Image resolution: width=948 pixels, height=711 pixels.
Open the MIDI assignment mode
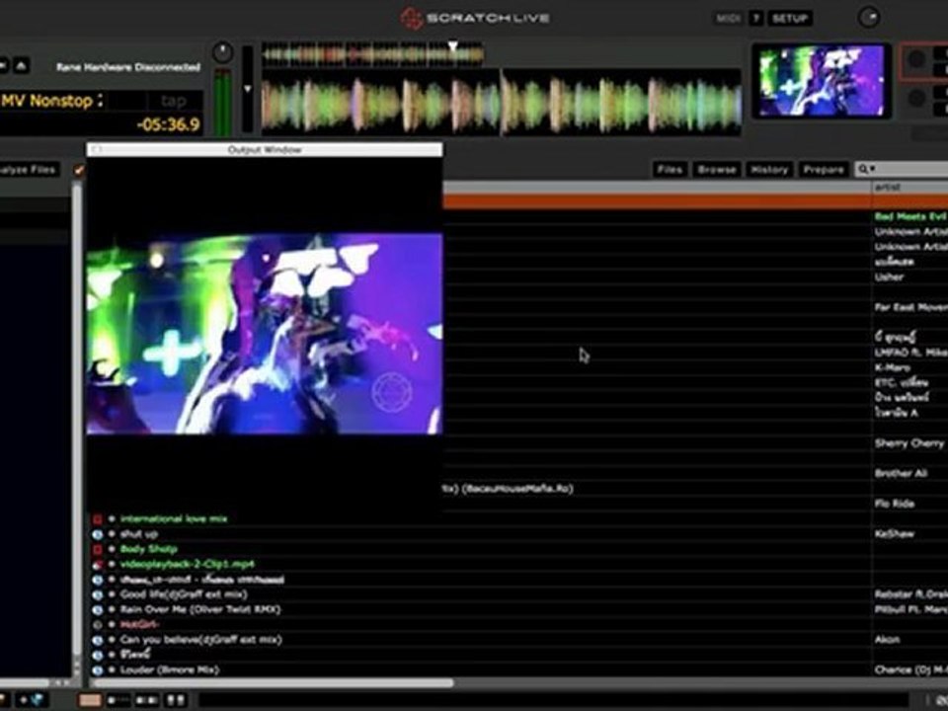coord(729,18)
